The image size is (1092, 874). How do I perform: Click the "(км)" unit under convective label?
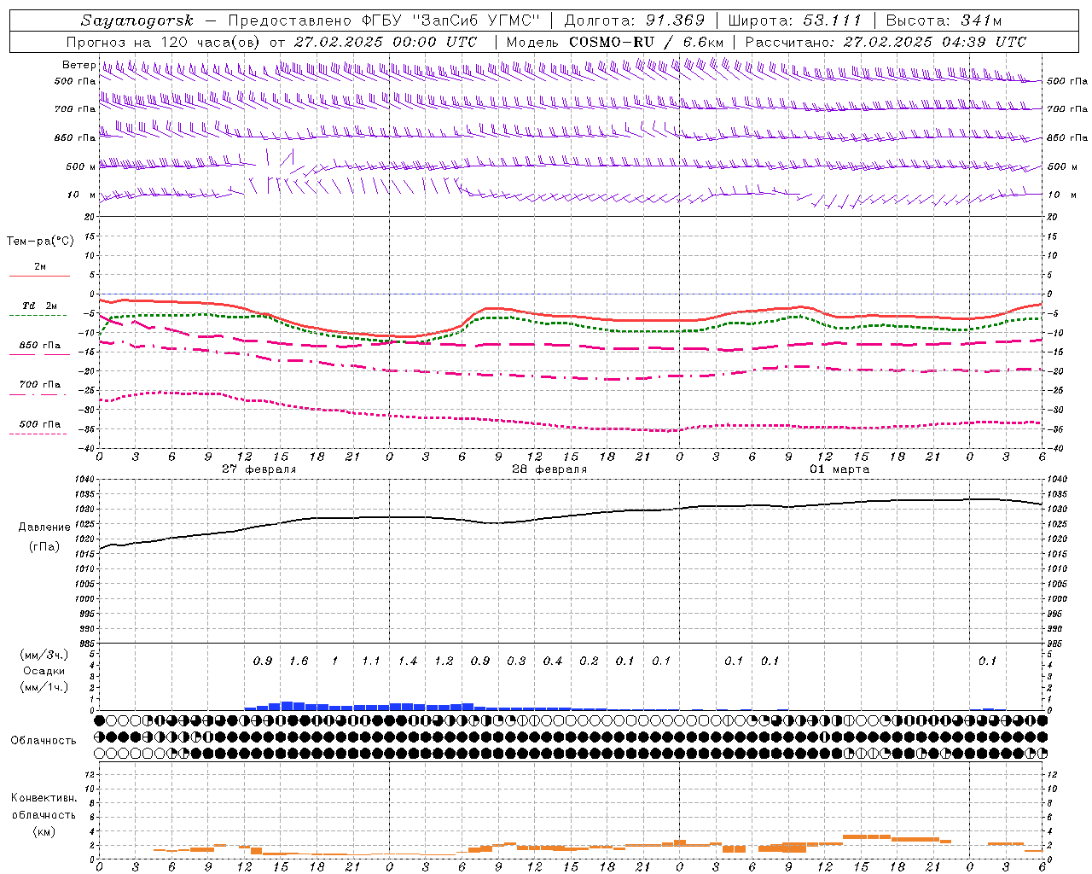44,830
